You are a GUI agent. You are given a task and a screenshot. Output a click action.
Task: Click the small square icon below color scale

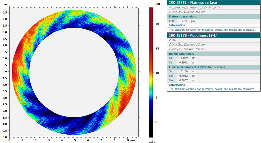coord(151,141)
